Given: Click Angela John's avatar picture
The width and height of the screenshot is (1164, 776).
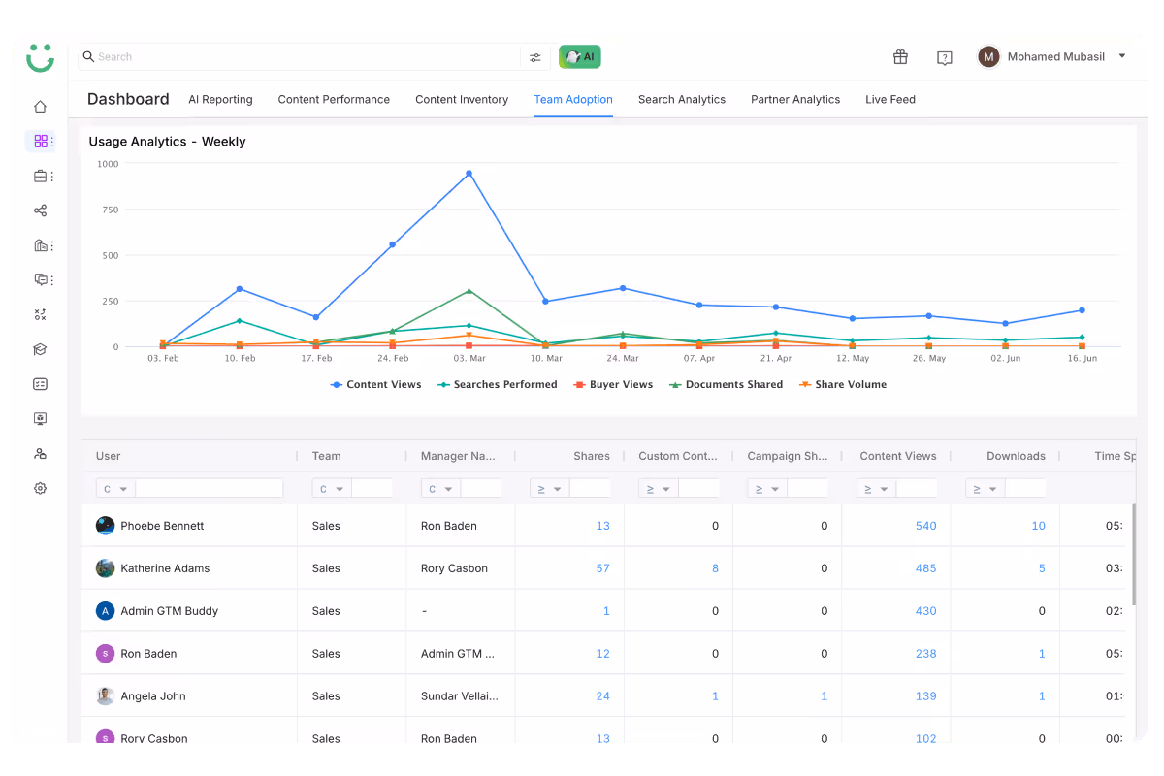Looking at the screenshot, I should [106, 696].
